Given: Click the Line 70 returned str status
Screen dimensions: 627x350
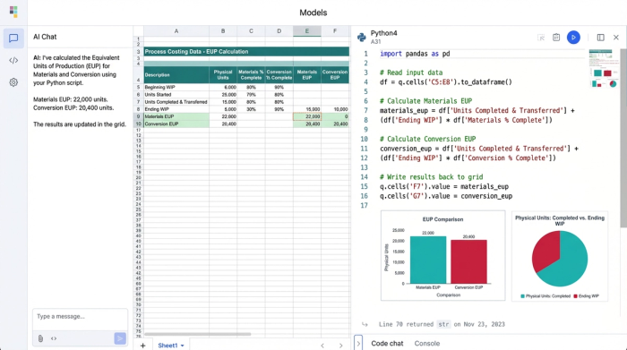Looking at the screenshot, I should [x=442, y=324].
